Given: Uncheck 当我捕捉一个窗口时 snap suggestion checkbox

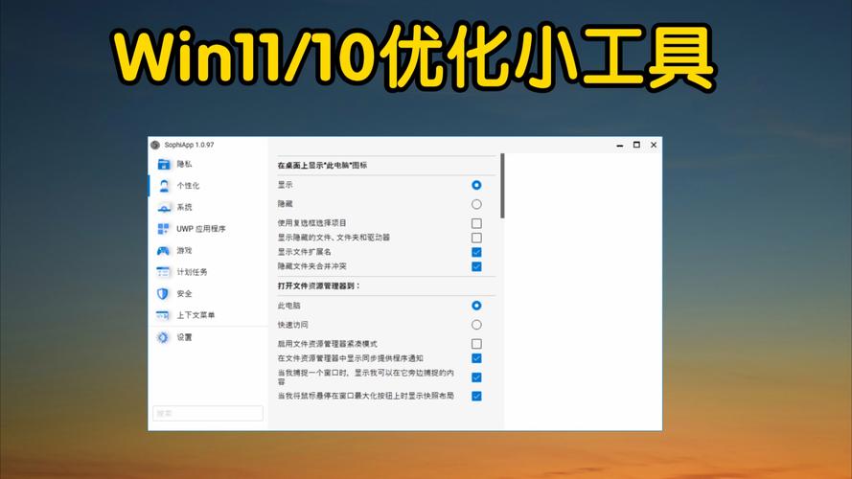Looking at the screenshot, I should point(476,377).
